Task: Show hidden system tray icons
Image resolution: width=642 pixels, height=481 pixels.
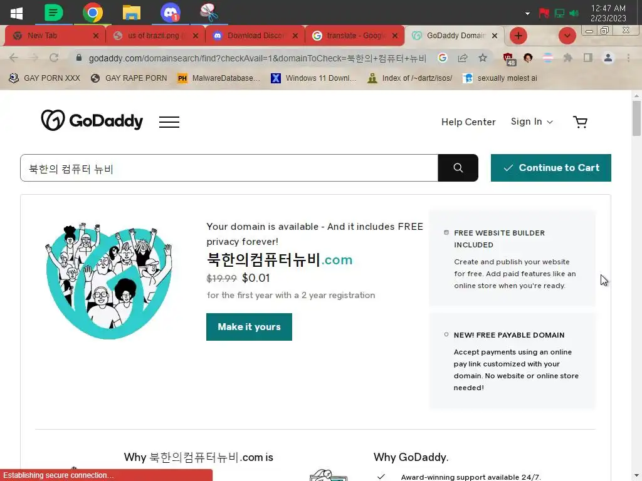Action: coord(527,14)
